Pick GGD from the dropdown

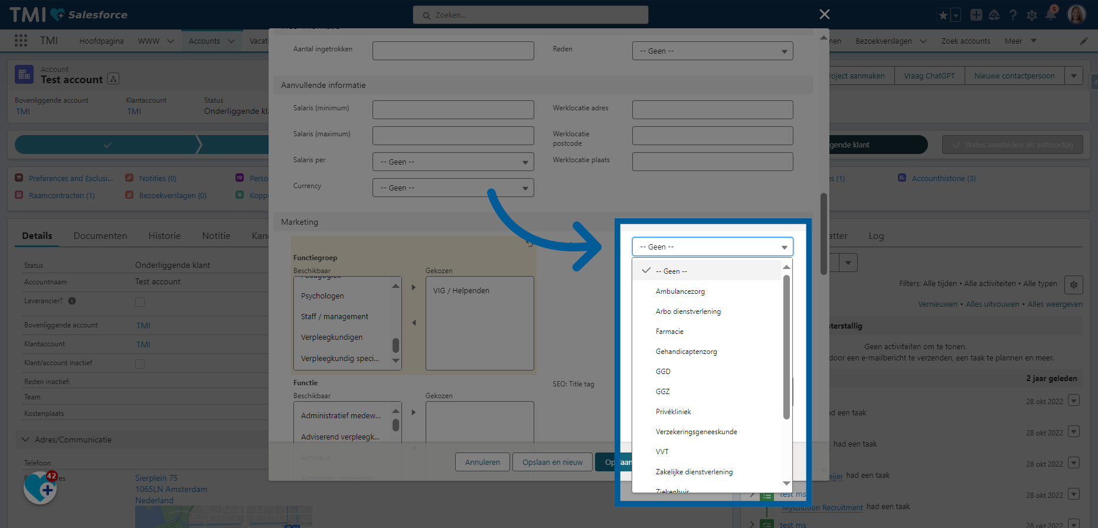[707, 372]
